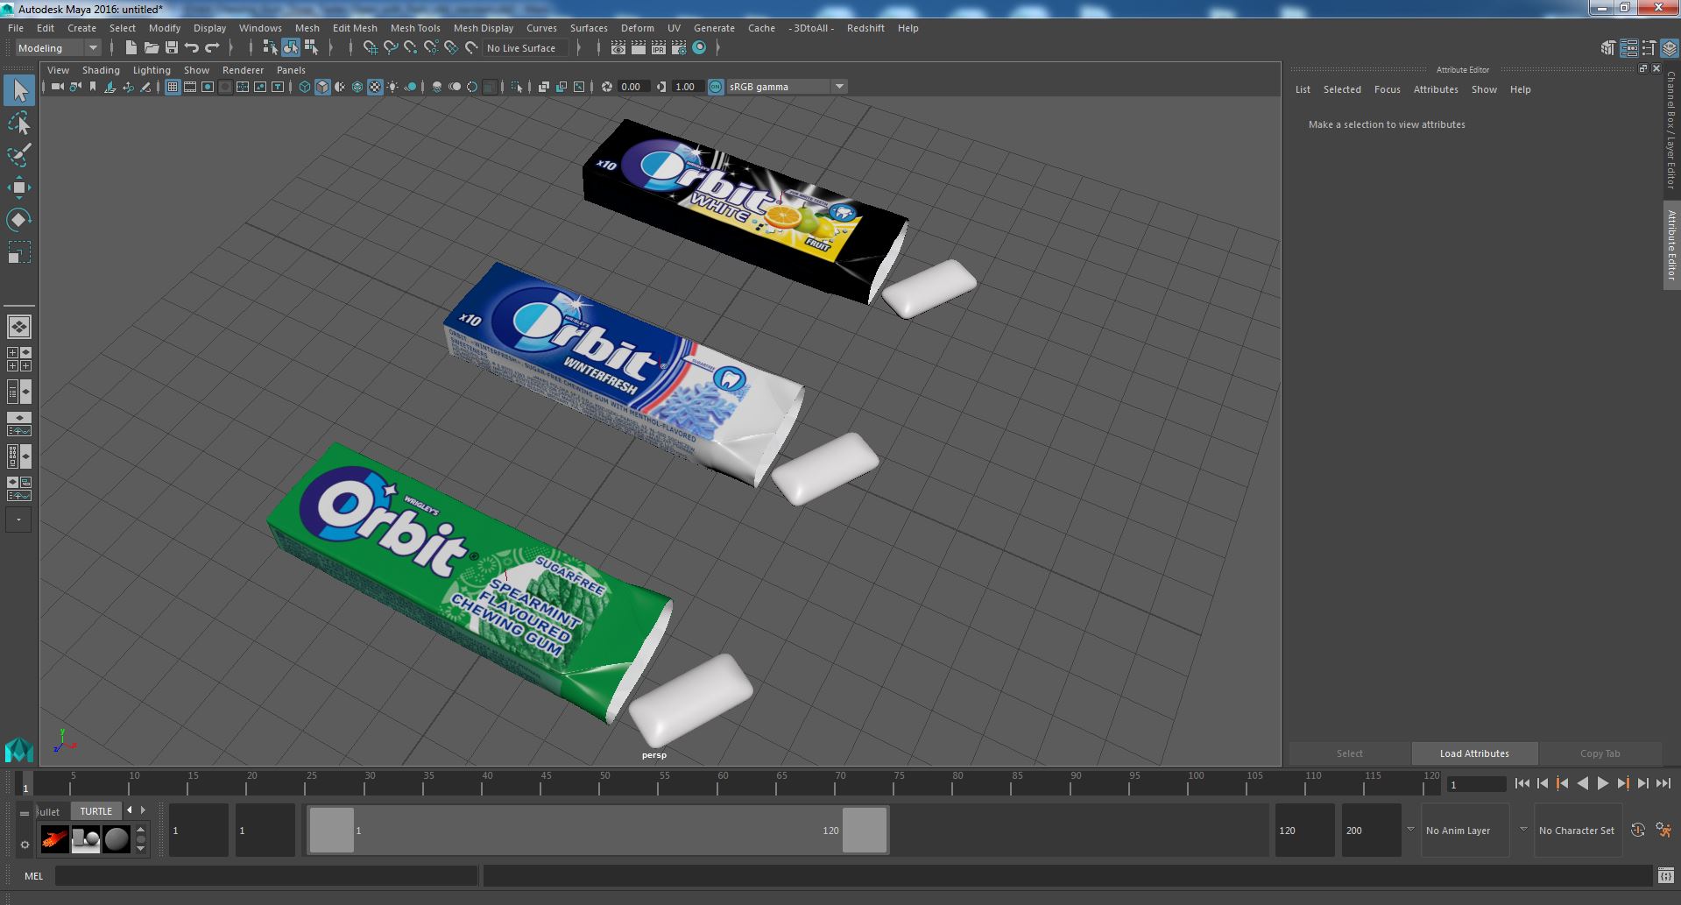The width and height of the screenshot is (1681, 905).
Task: Redo the last action
Action: tap(212, 47)
